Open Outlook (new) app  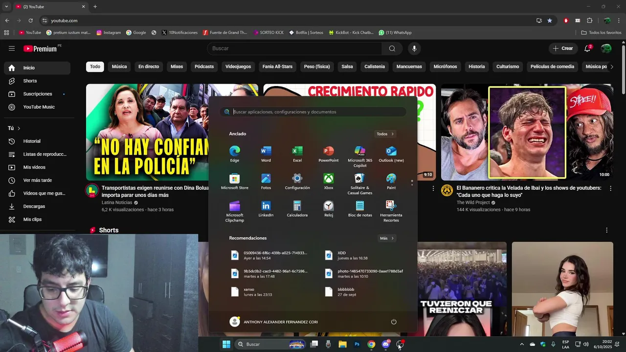click(x=391, y=154)
